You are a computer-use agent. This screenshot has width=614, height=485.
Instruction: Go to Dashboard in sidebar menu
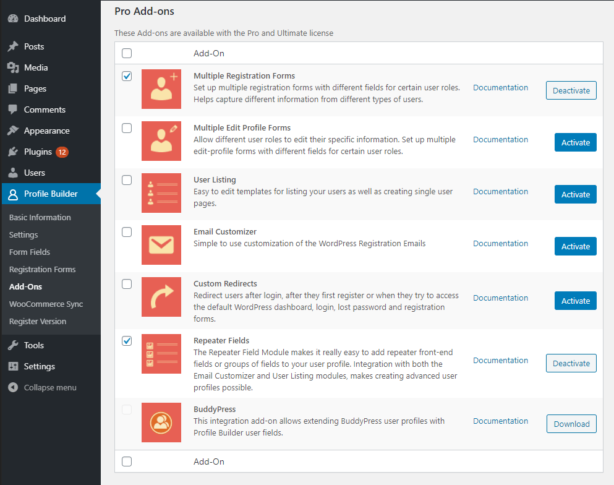(45, 19)
